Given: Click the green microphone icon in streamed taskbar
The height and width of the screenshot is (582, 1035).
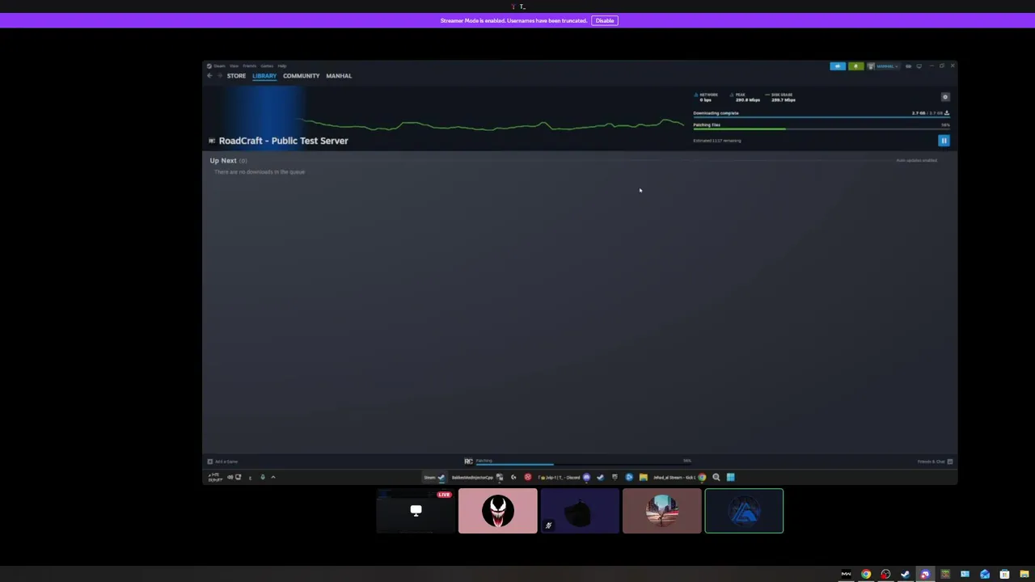Looking at the screenshot, I should pos(263,477).
